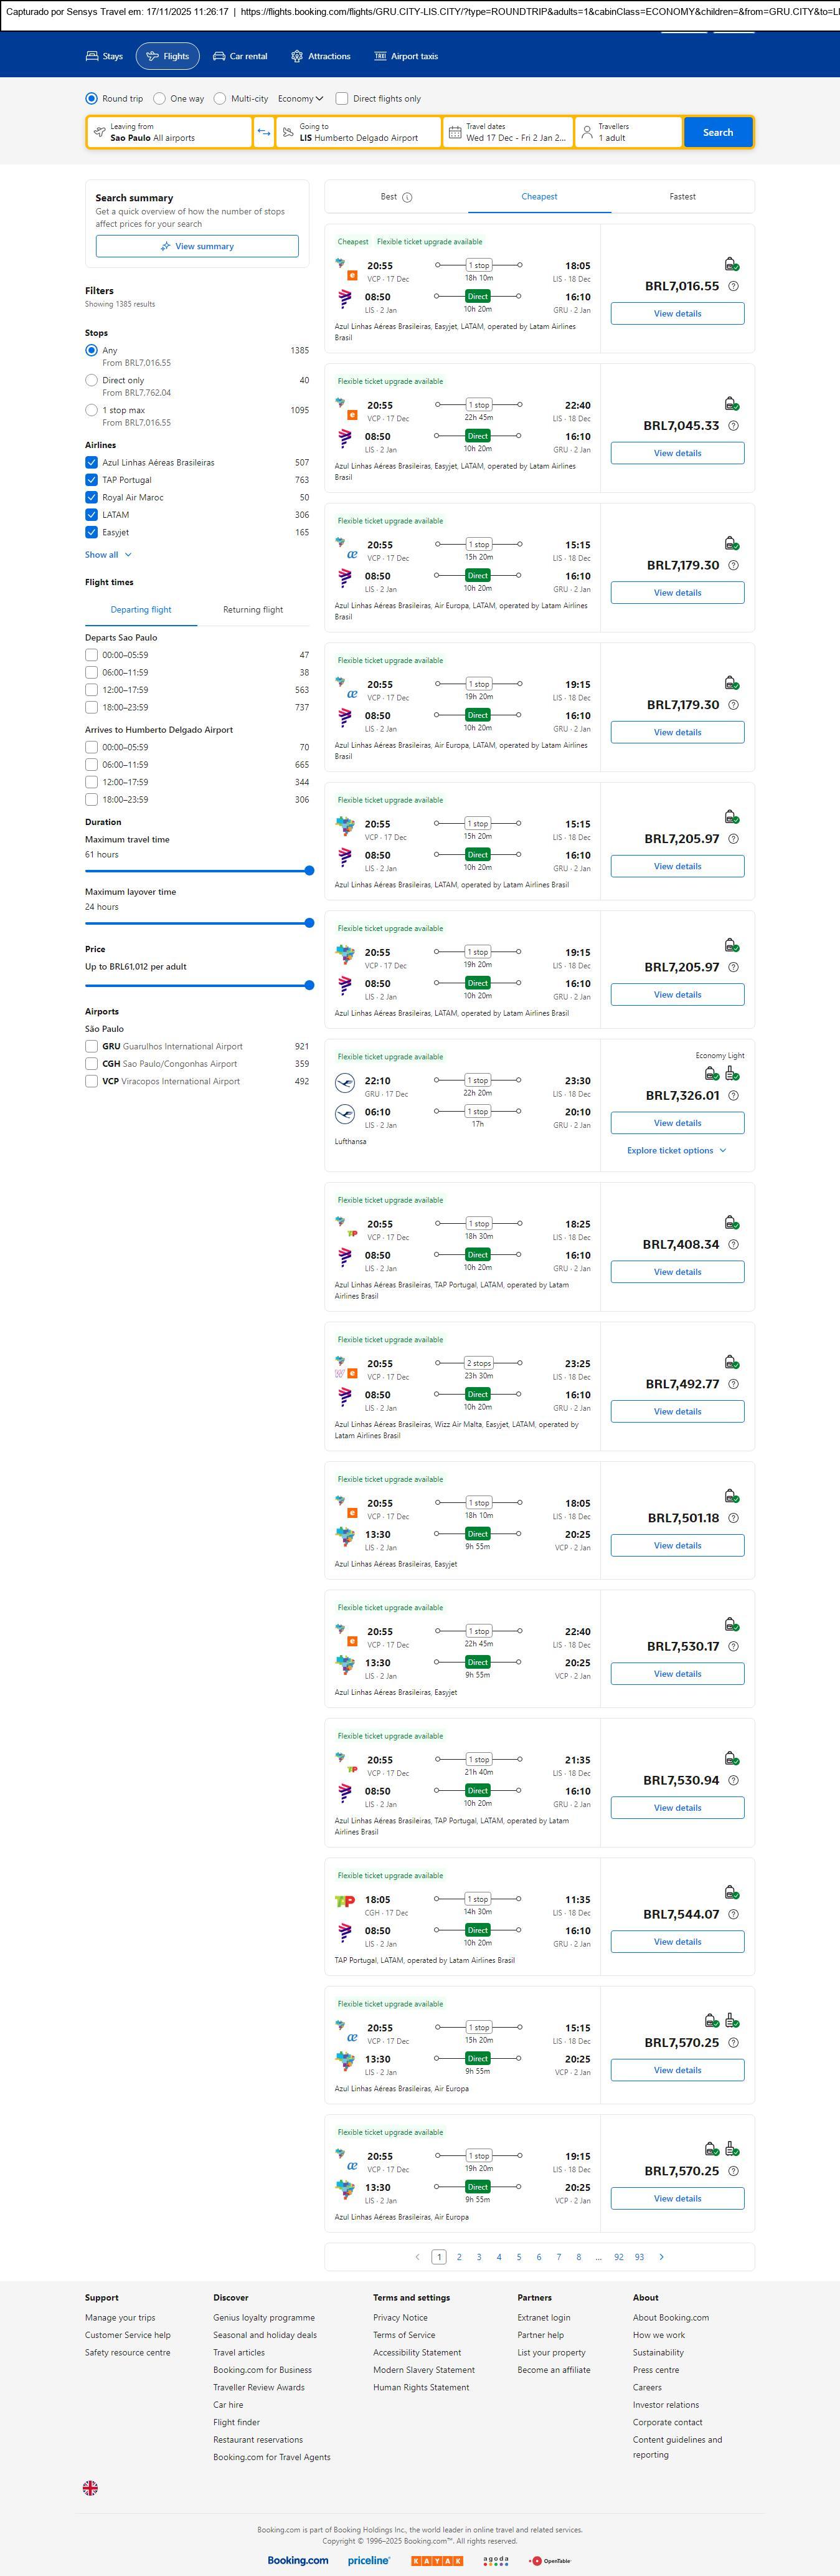The height and width of the screenshot is (2576, 840).
Task: Click luggage icon on BRL7,045.33 flight card
Action: [x=731, y=404]
